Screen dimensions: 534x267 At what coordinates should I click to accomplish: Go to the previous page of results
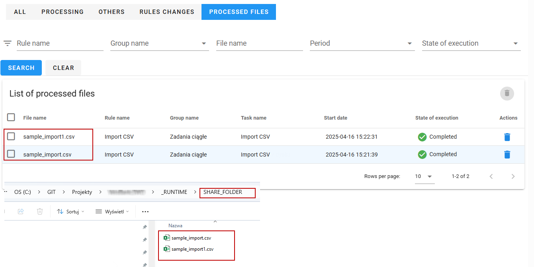(x=491, y=176)
